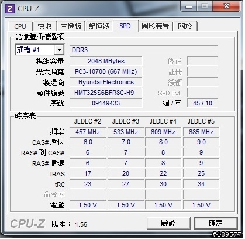Click the tRAS row label

coord(57,174)
